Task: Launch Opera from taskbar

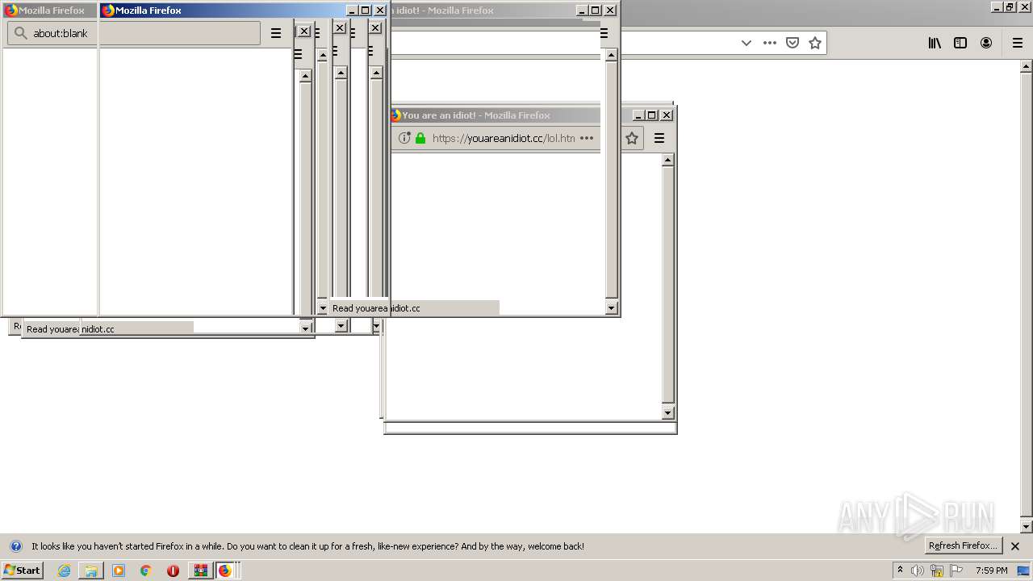Action: point(173,571)
